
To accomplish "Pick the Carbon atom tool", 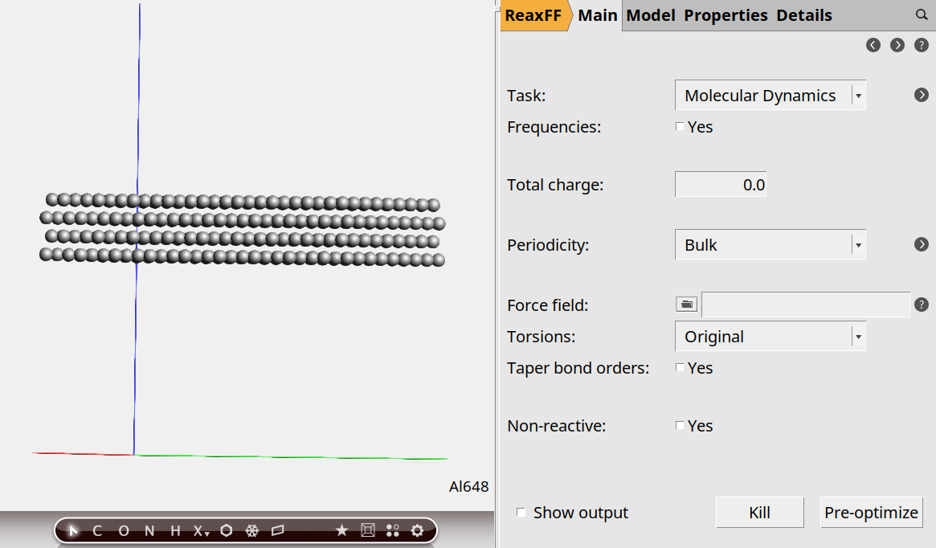I will 97,530.
